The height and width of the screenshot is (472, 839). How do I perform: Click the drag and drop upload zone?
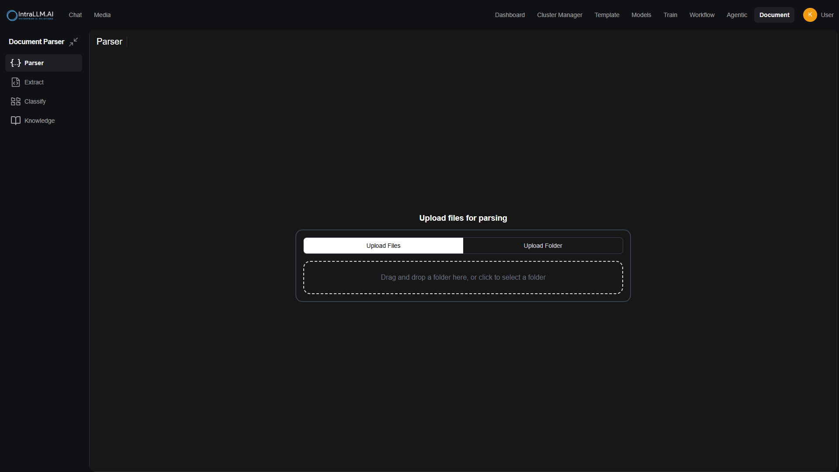click(463, 278)
